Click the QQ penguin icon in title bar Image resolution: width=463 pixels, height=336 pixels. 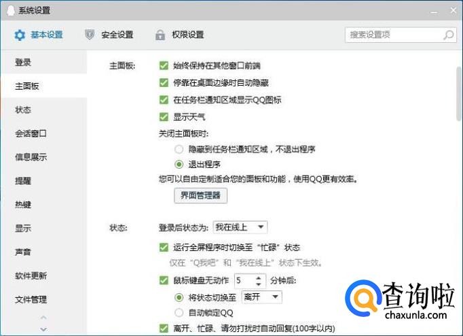tap(10, 10)
